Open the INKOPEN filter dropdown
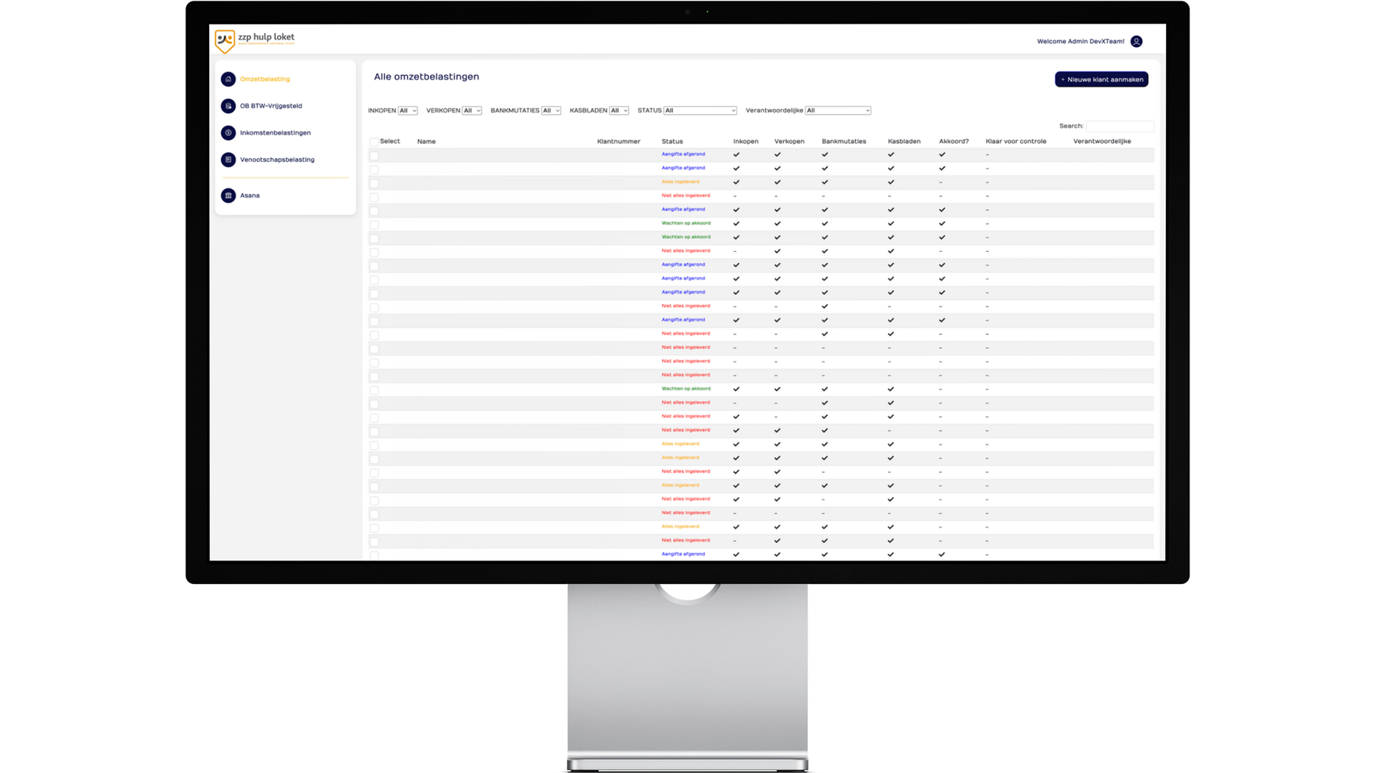 (x=407, y=111)
